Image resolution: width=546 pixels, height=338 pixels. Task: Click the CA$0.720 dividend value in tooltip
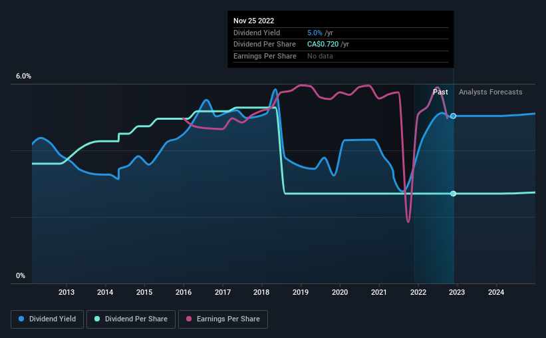pyautogui.click(x=323, y=45)
